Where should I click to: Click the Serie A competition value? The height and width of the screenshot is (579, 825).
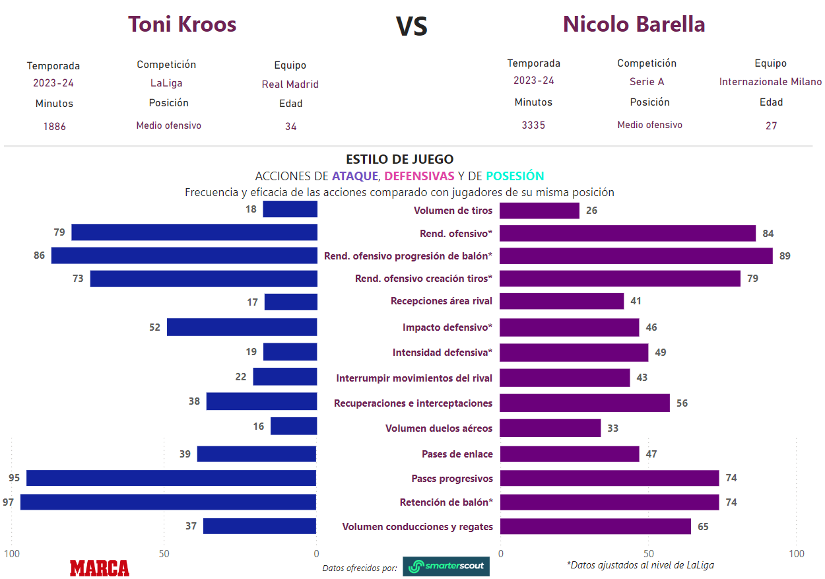coord(647,82)
